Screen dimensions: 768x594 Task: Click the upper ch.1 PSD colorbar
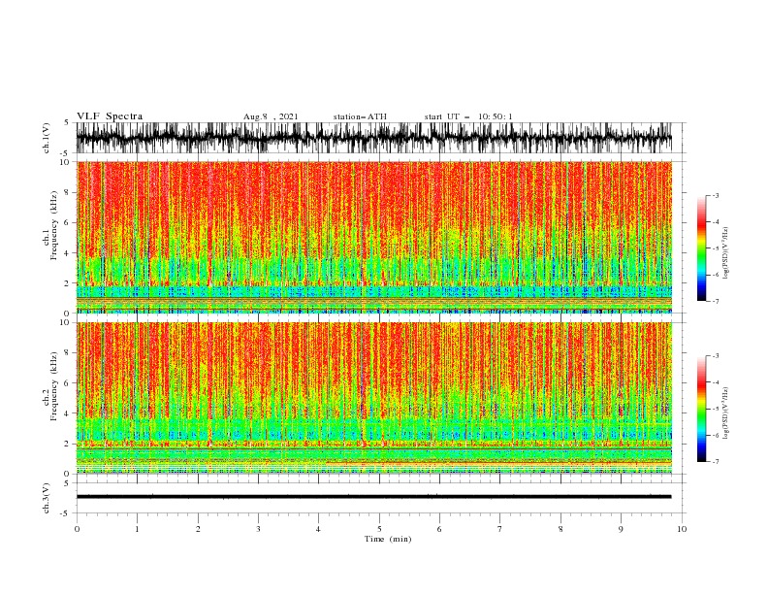tap(701, 248)
